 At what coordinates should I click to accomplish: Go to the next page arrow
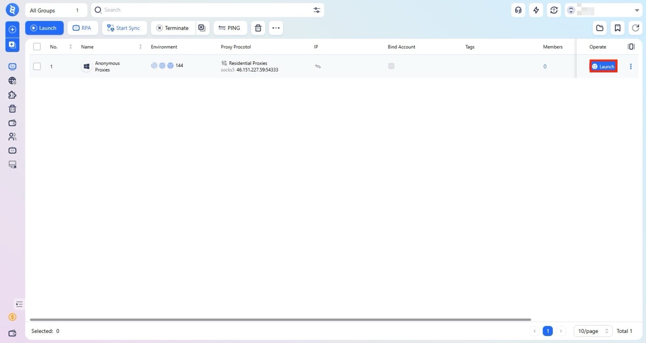[561, 331]
